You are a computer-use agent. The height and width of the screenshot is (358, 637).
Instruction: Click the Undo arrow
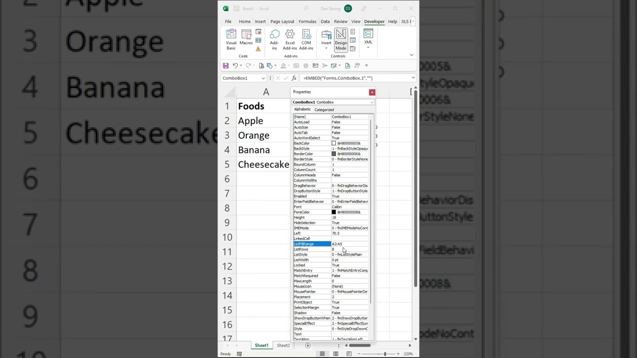point(235,66)
